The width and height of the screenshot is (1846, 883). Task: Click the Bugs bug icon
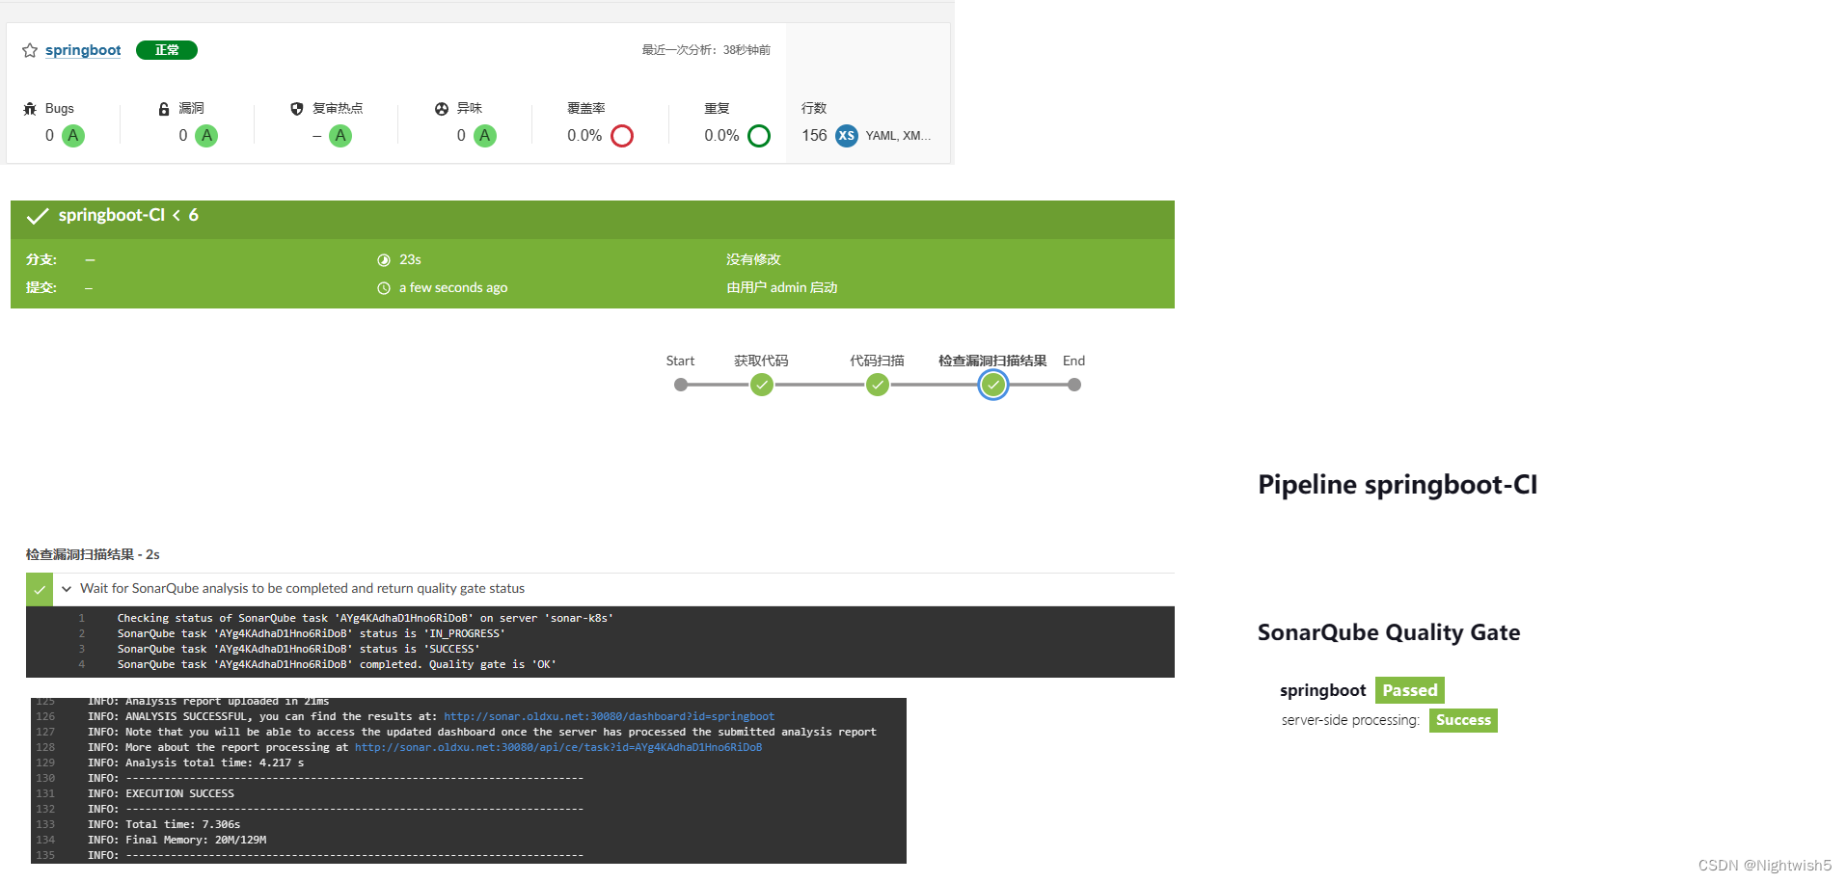(30, 109)
